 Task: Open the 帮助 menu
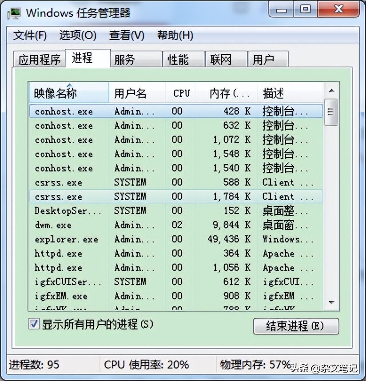coord(174,36)
